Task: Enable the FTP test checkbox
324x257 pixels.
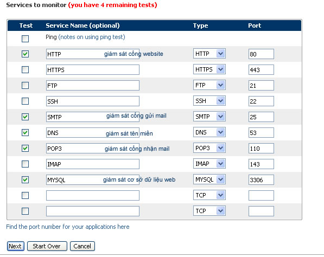Action: tap(25, 86)
